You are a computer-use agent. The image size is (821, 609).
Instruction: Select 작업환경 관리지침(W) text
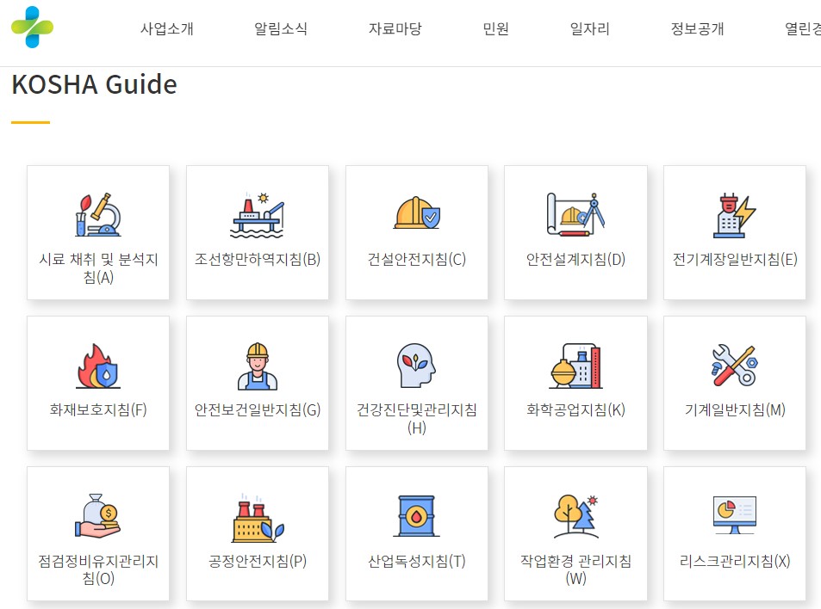pyautogui.click(x=575, y=569)
